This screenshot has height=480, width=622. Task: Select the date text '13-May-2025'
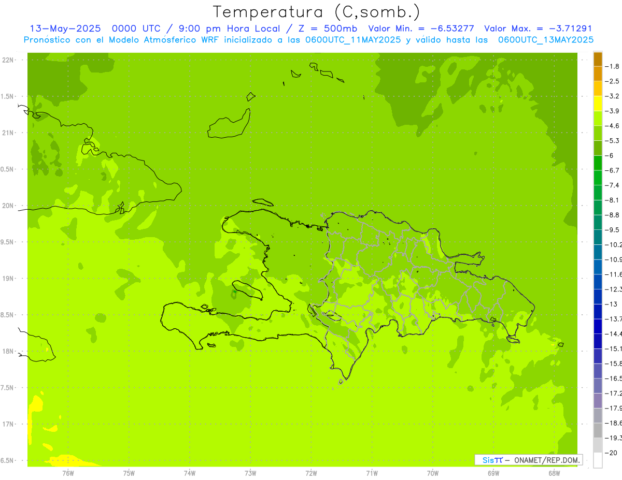coord(65,28)
